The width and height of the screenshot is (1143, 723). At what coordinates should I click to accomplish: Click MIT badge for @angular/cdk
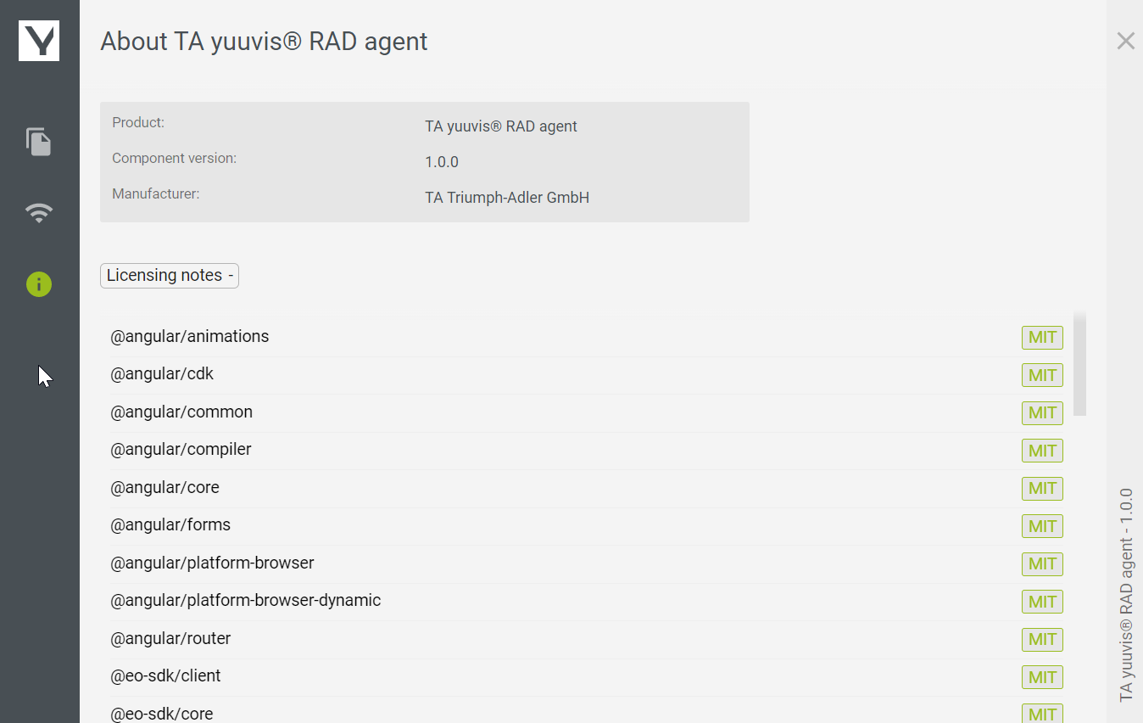point(1042,375)
